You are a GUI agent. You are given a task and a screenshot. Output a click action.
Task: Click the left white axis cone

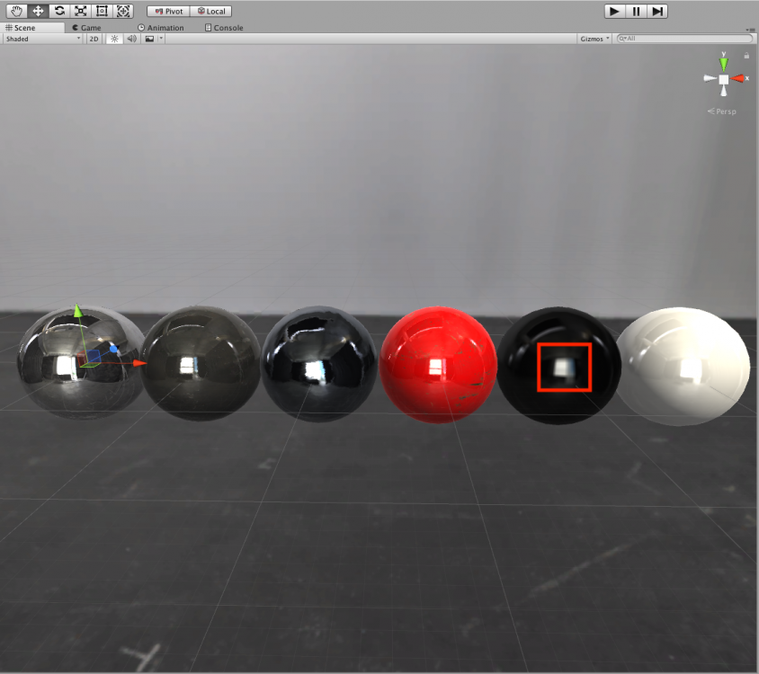[x=710, y=78]
